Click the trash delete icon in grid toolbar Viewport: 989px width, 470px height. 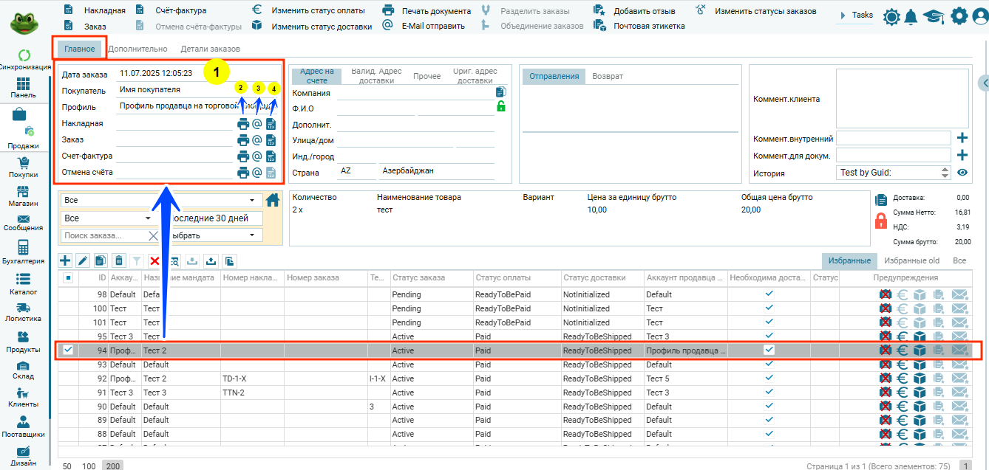(x=119, y=260)
